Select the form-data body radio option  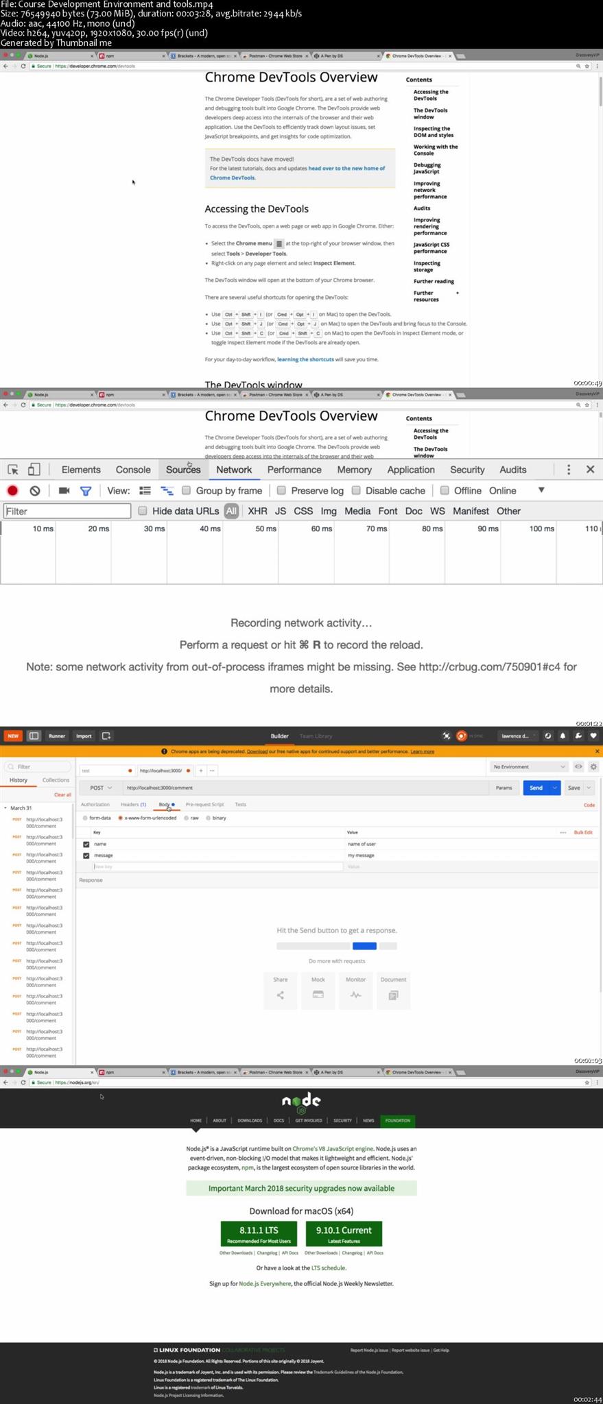(x=85, y=818)
